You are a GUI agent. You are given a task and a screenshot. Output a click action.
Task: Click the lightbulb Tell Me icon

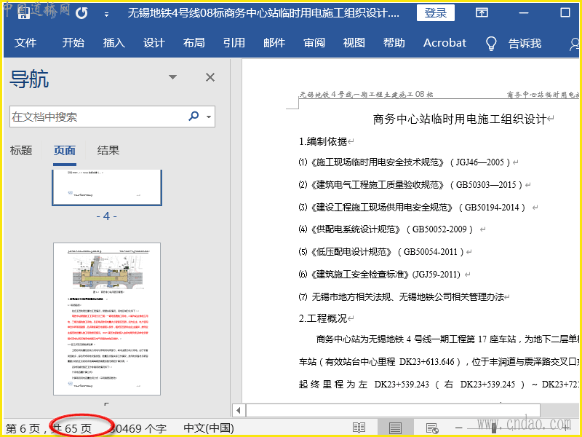pos(491,43)
